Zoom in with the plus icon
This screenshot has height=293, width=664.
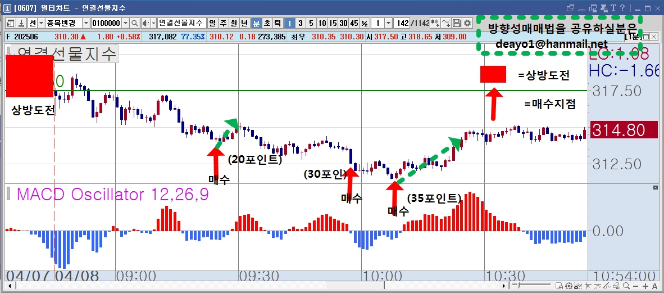(x=645, y=286)
